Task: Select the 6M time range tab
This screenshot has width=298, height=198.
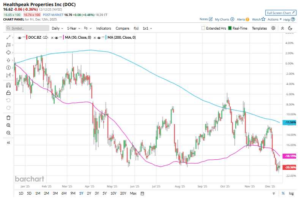Action: 64,193
